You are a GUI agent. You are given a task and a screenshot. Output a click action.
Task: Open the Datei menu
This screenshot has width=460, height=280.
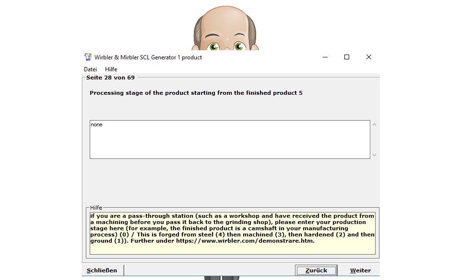(90, 69)
